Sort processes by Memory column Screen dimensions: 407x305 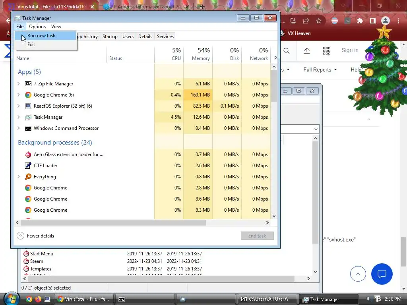click(198, 54)
